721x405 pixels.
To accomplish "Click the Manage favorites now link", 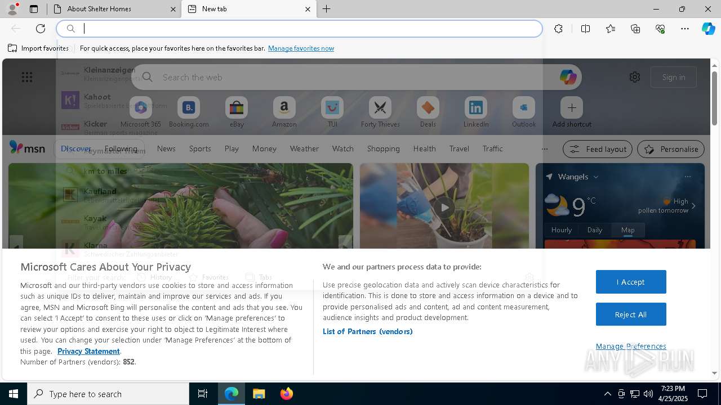I will pyautogui.click(x=301, y=48).
